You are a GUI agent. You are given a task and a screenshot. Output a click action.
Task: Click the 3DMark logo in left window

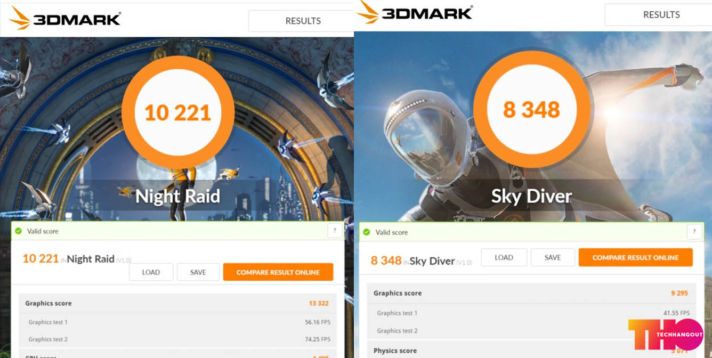tap(65, 18)
